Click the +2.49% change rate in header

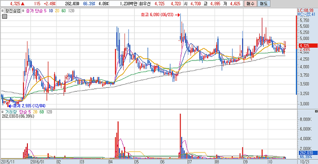pos(50,4)
